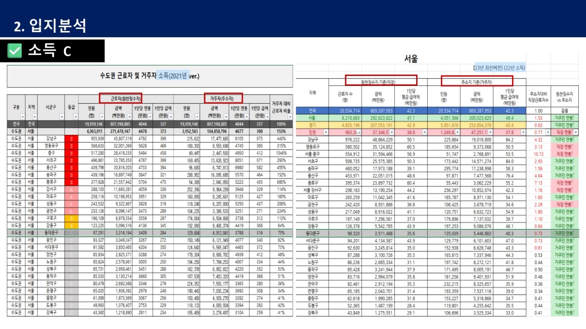Screen dimensions: 586x329
Task: Open the 구분 column filter dropdown
Action: (22, 117)
